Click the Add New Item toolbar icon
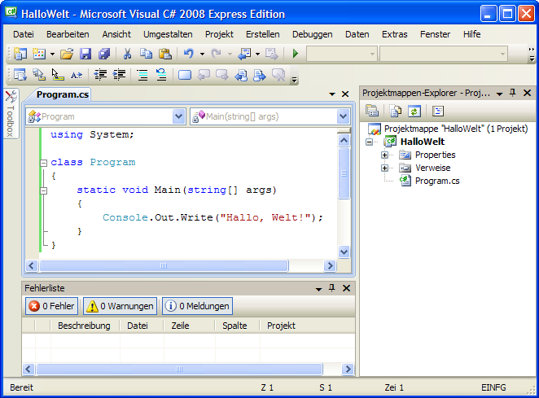 point(39,54)
